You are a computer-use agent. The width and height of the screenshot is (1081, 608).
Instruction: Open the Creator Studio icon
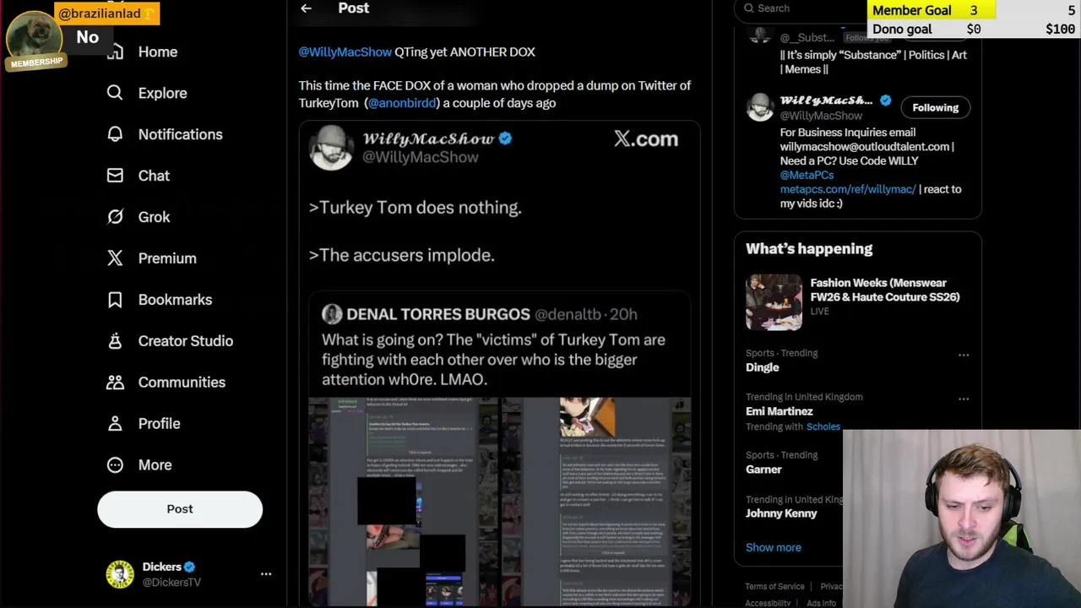[115, 341]
